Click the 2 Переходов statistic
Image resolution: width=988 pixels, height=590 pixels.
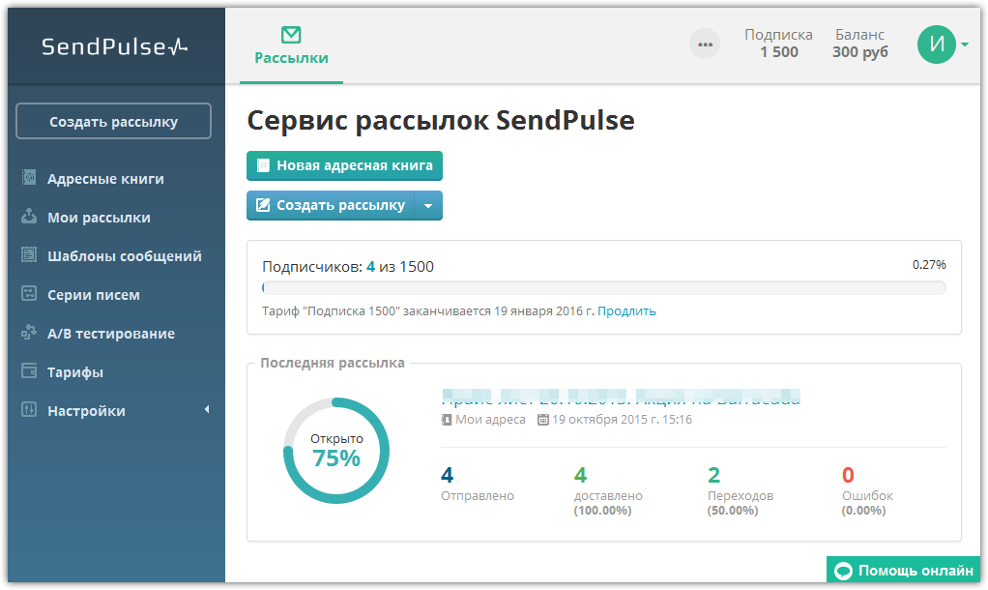click(741, 491)
